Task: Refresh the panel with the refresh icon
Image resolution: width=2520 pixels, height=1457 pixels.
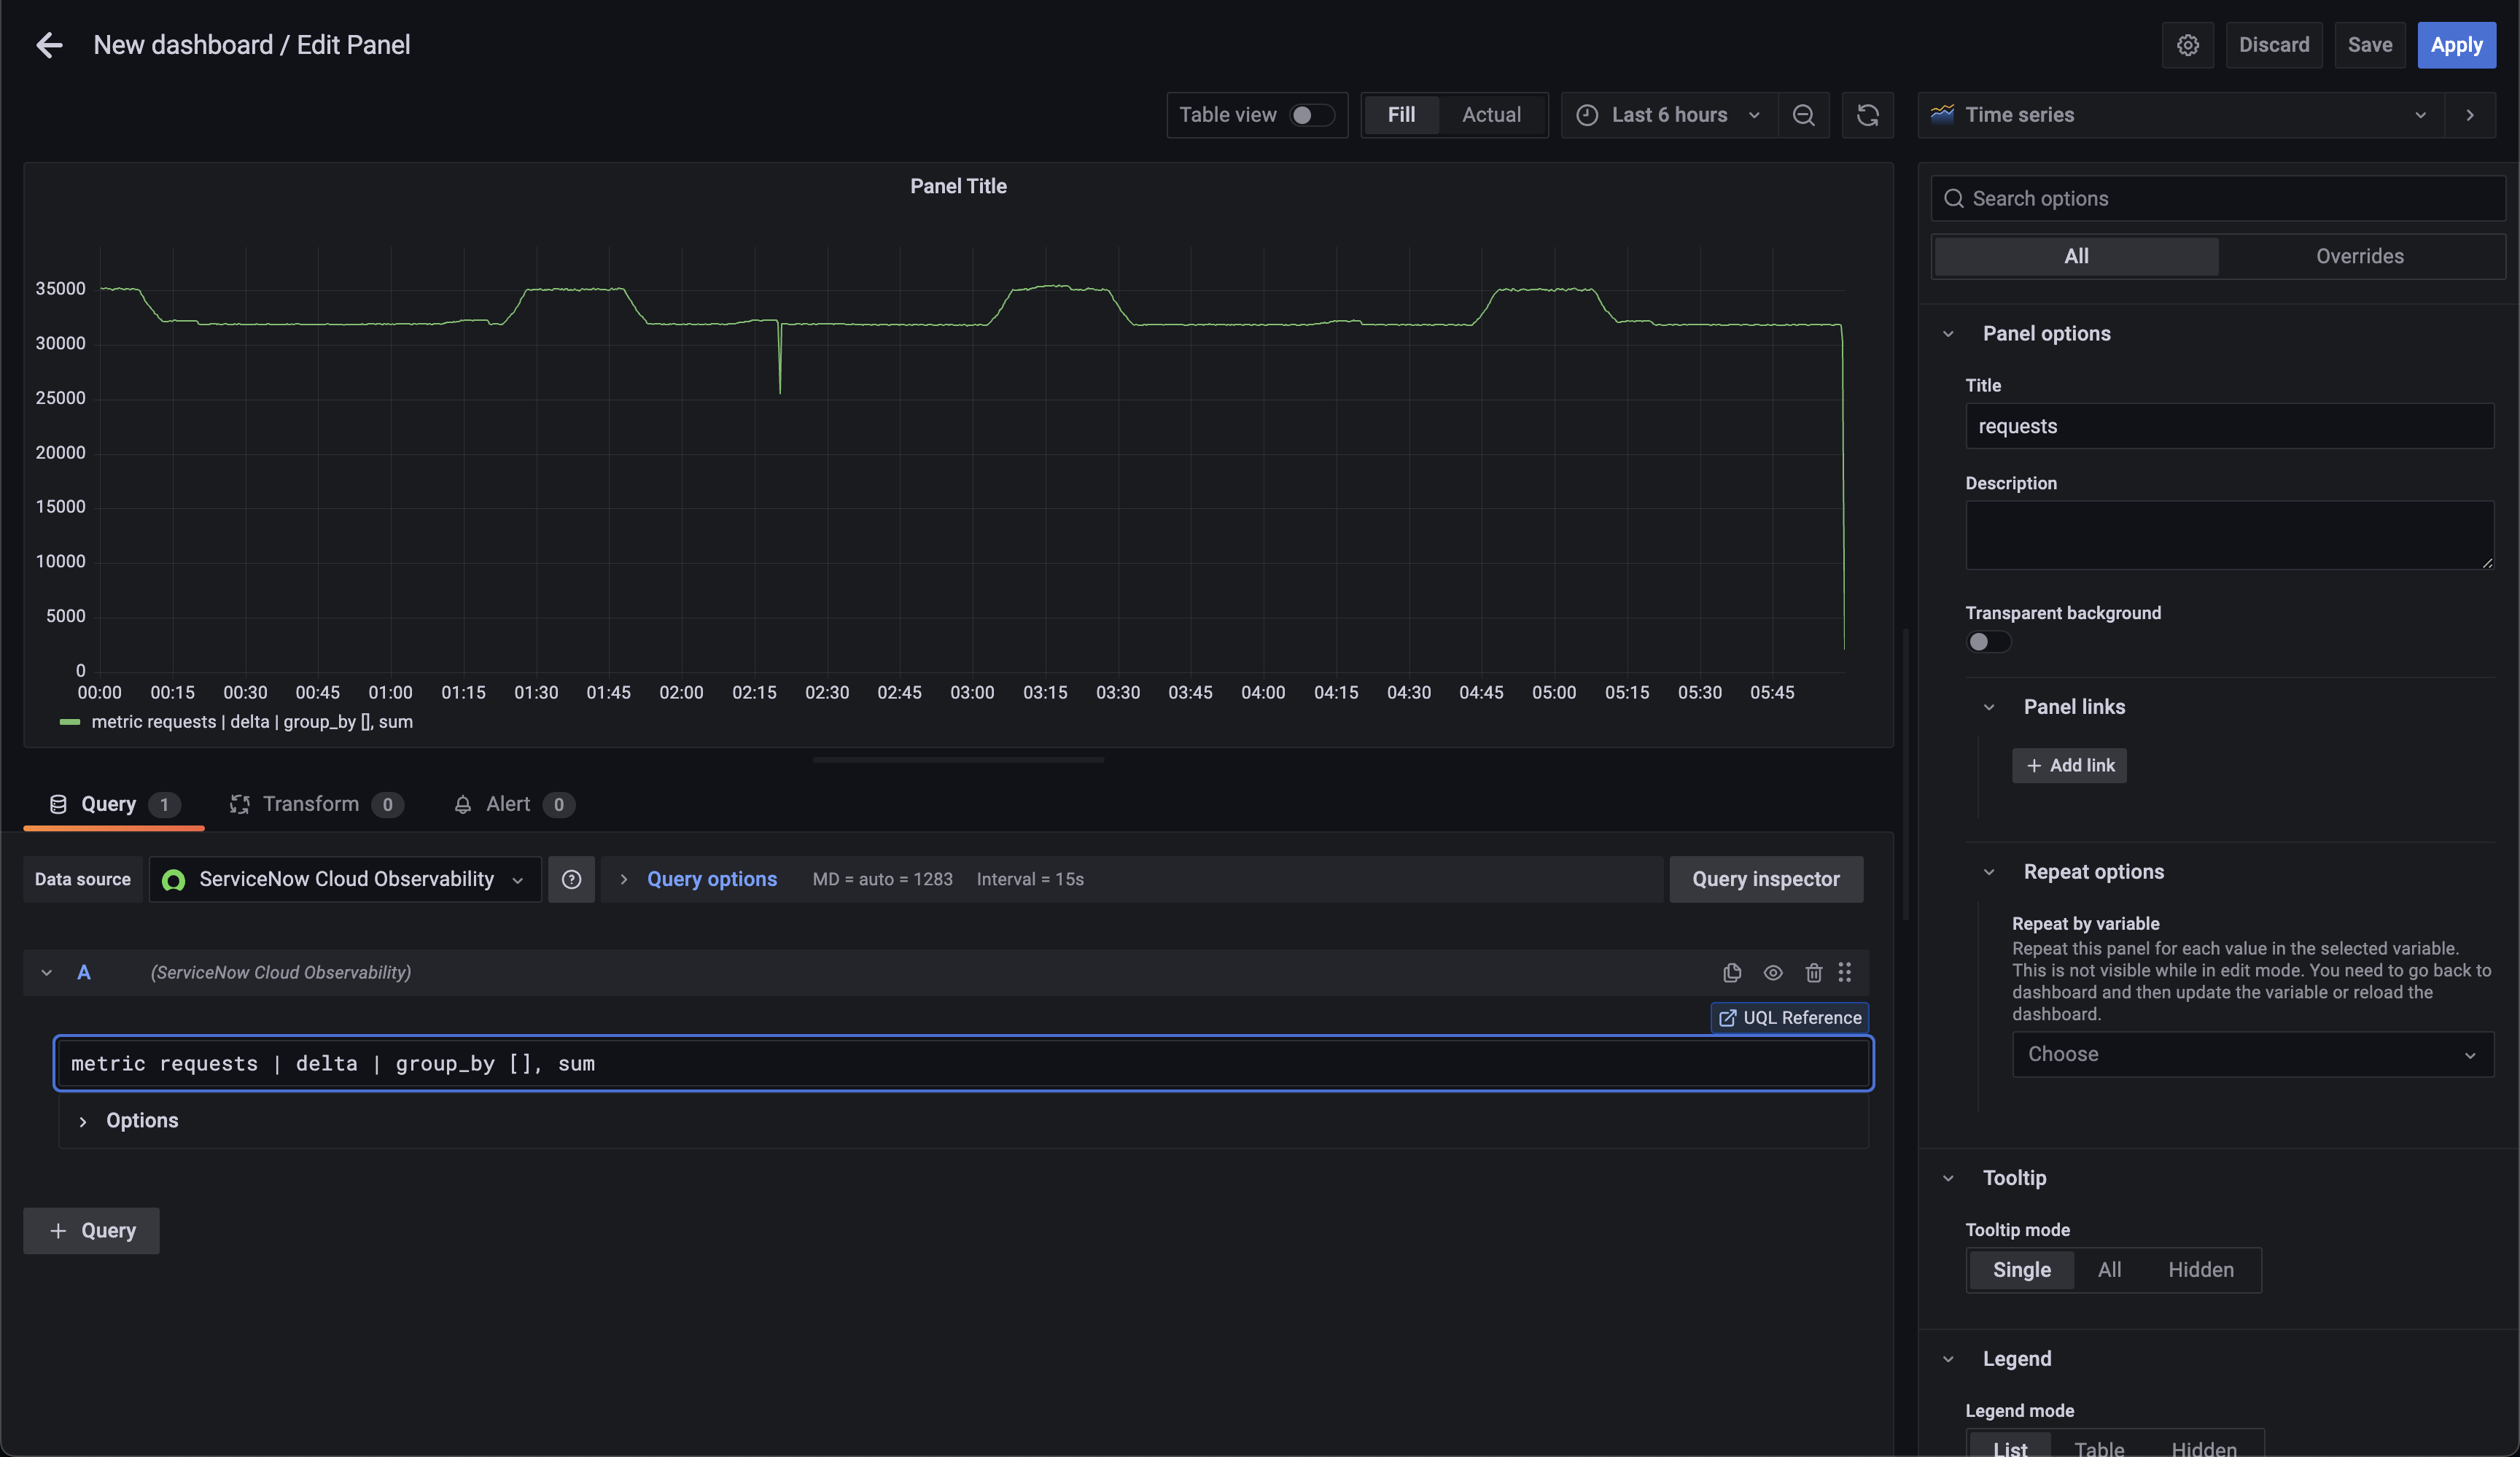Action: click(1867, 115)
